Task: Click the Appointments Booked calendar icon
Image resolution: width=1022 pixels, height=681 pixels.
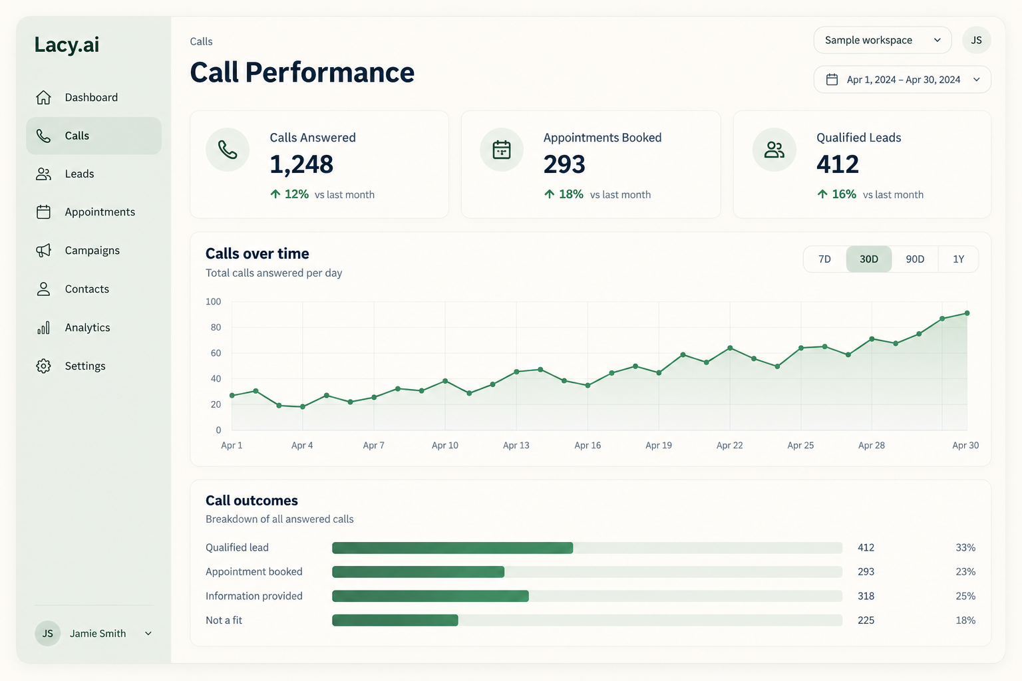Action: point(502,150)
